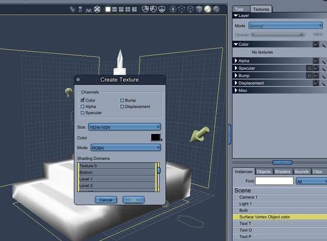Select Texture 0 in Shading Domains
The image size is (327, 241).
(x=117, y=166)
